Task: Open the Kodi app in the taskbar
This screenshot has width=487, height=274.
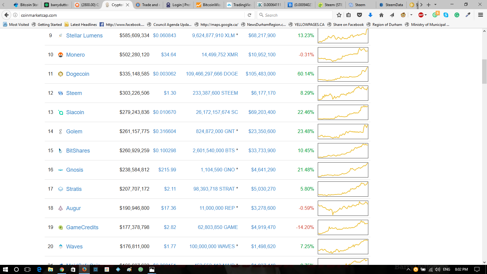Action: click(x=118, y=269)
